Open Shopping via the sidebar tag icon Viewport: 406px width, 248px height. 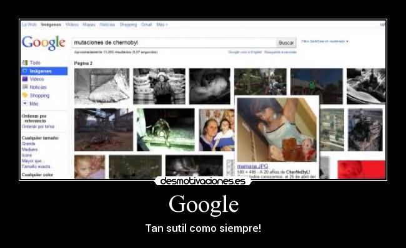[25, 95]
